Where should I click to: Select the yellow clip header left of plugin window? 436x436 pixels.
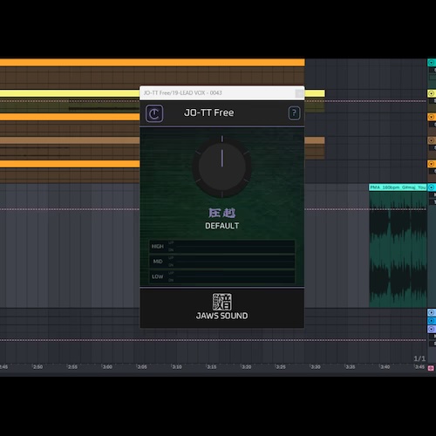[x=70, y=93]
